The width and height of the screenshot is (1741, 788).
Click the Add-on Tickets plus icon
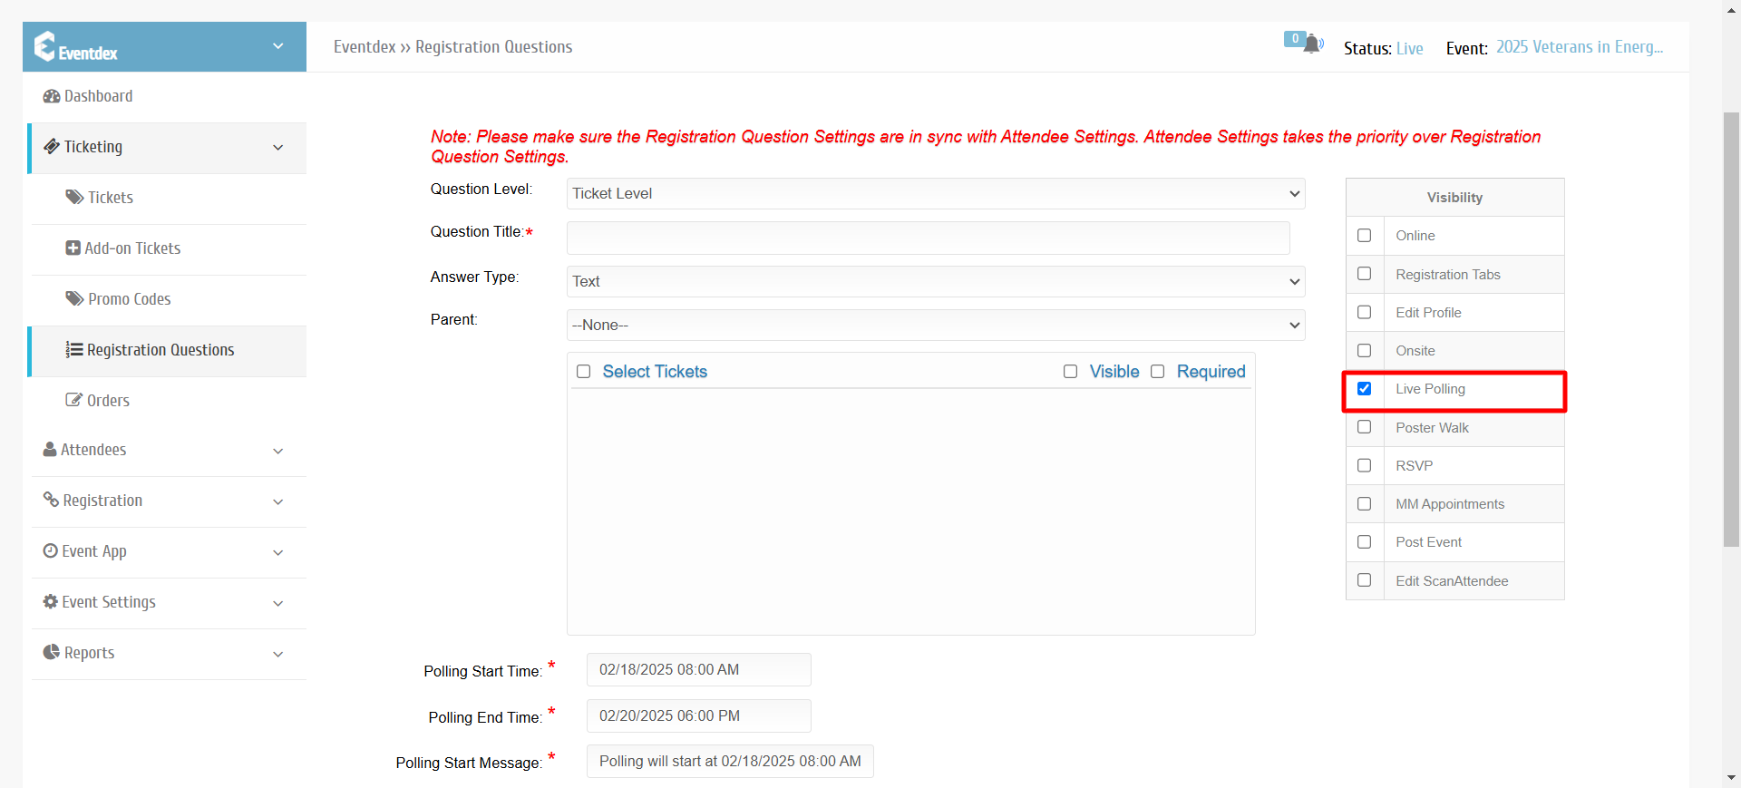point(73,248)
